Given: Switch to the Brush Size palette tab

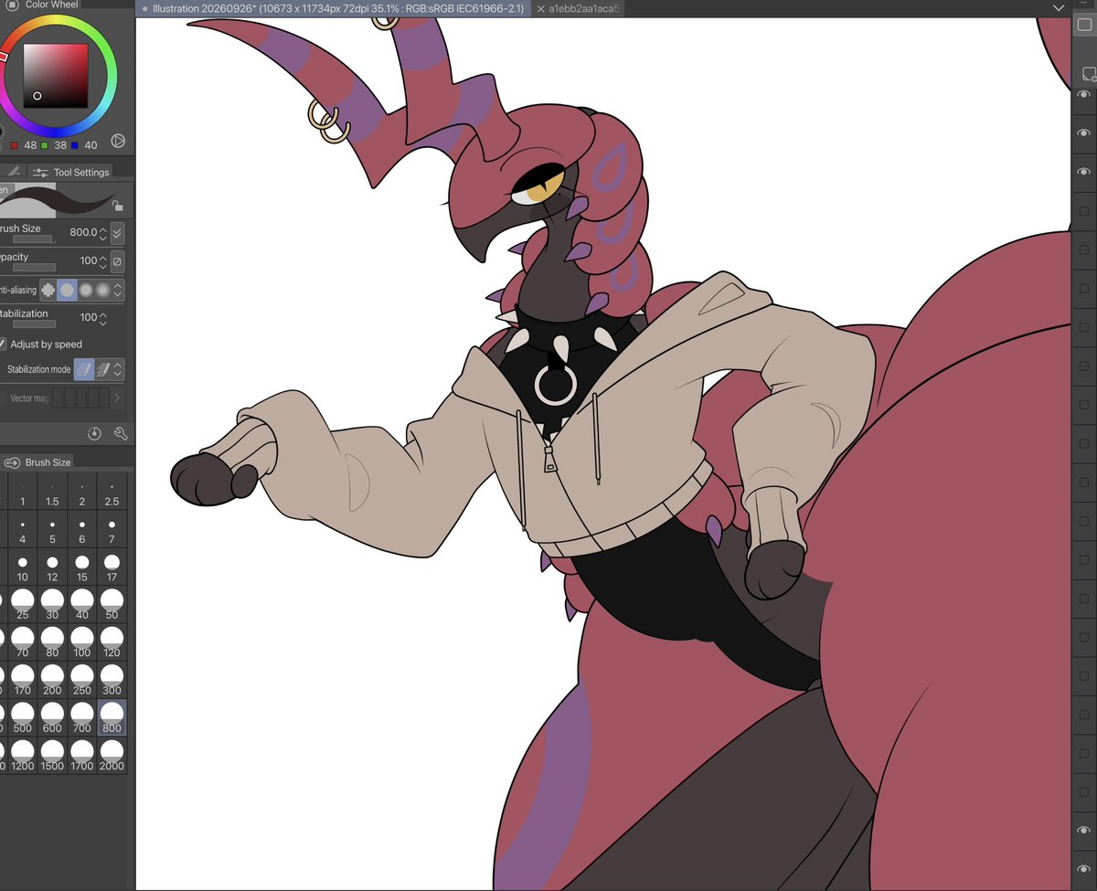Looking at the screenshot, I should point(38,462).
